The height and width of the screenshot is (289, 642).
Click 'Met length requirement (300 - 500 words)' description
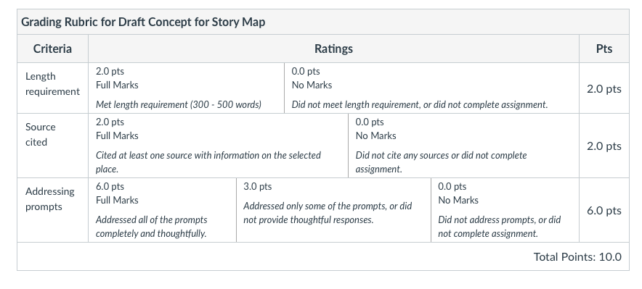coord(179,104)
